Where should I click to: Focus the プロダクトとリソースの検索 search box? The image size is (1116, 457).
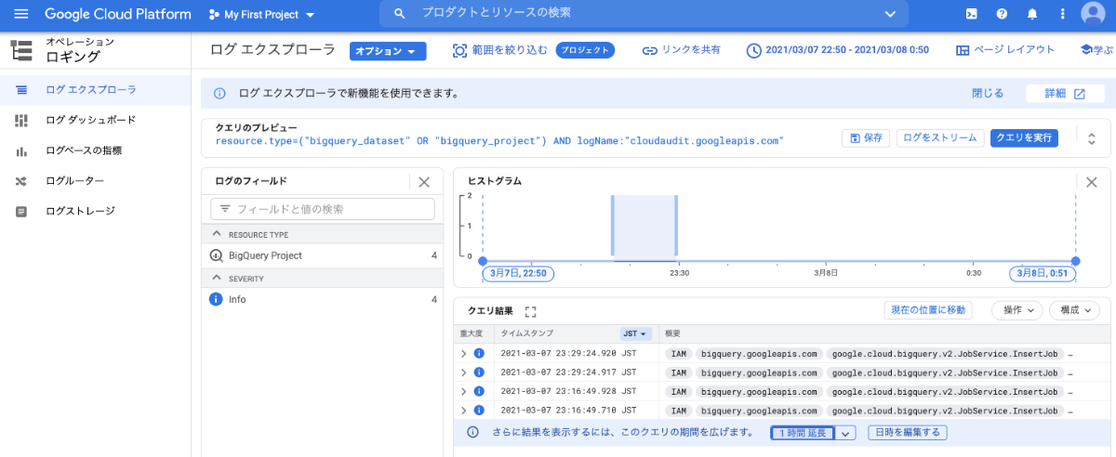point(642,14)
